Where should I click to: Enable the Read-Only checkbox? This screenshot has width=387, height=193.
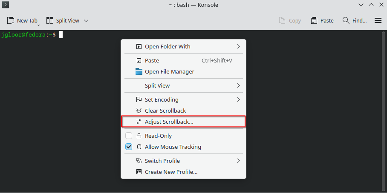[129, 136]
